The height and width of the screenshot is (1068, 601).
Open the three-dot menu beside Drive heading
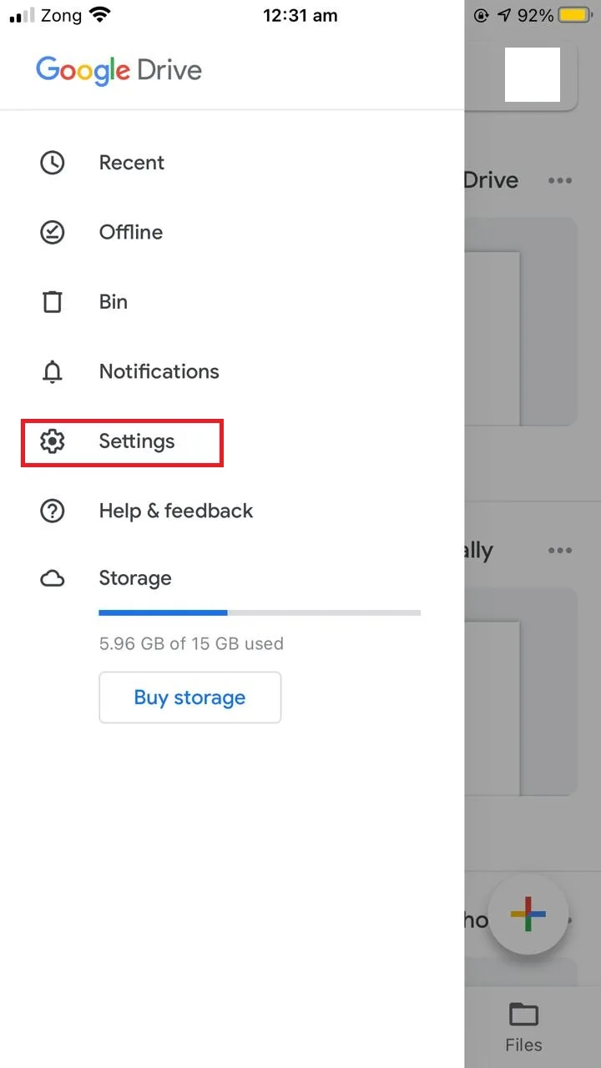pyautogui.click(x=560, y=181)
